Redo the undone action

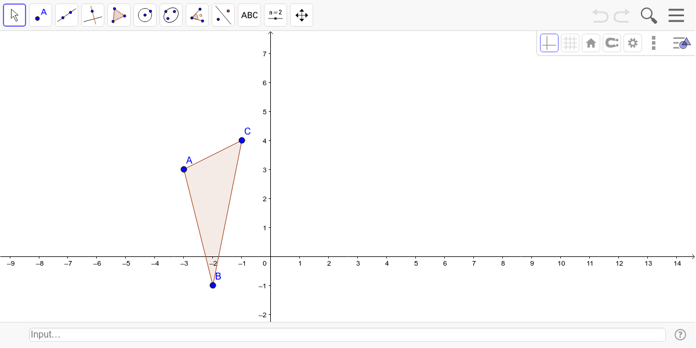click(x=622, y=16)
